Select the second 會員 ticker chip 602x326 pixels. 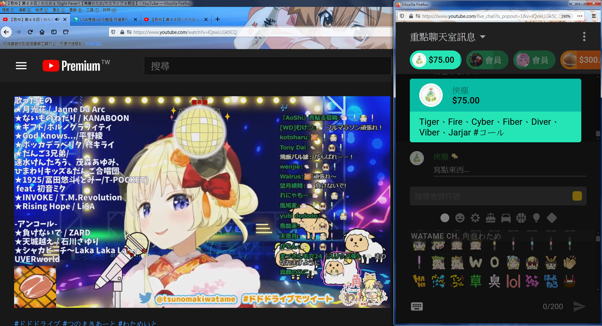[x=534, y=60]
